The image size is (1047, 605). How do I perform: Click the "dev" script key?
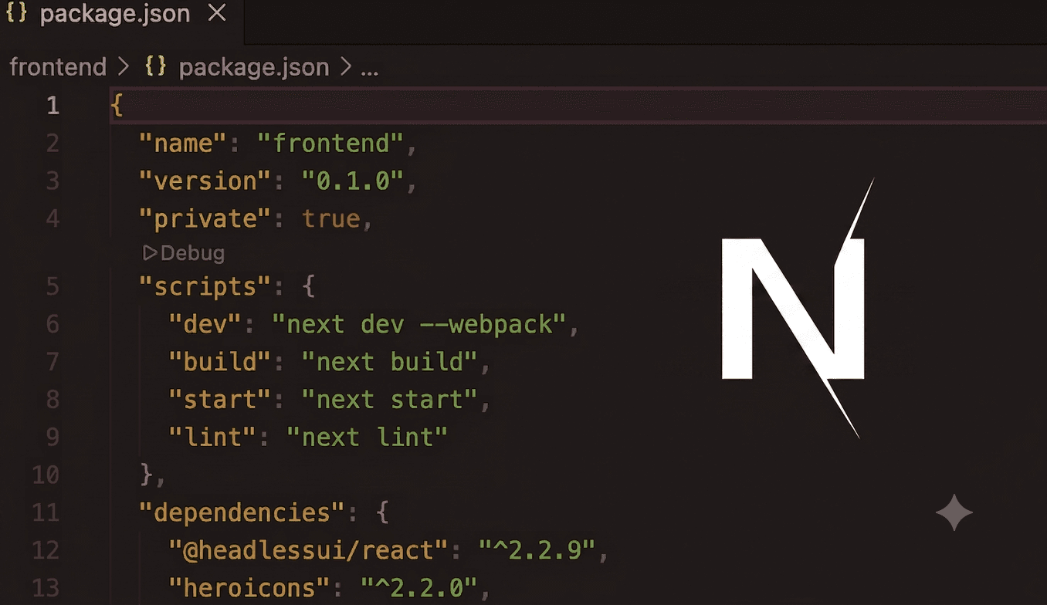click(206, 324)
